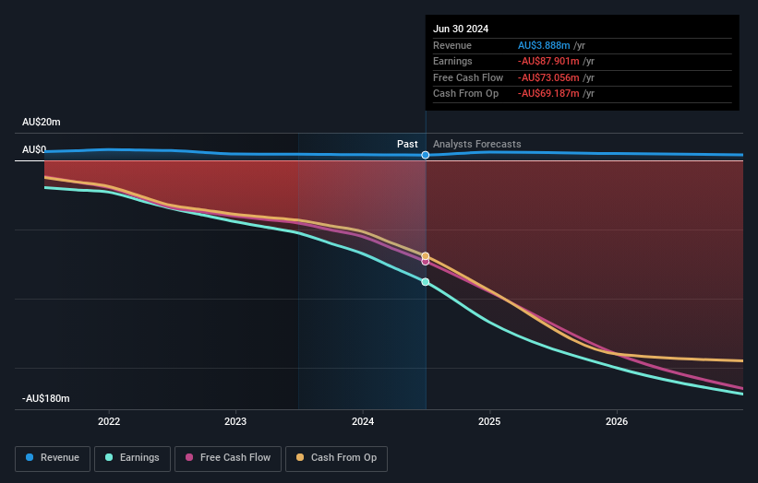Viewport: 758px width, 483px height.
Task: Click the tooltip 'Revenue' row label
Action: [452, 45]
